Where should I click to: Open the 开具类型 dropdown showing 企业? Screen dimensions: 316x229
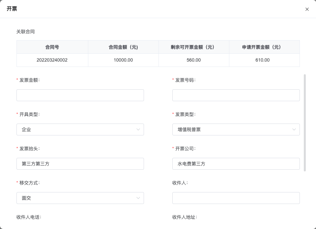pos(80,129)
